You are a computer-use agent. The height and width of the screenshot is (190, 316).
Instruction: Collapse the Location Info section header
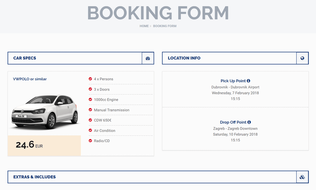[x=229, y=58]
